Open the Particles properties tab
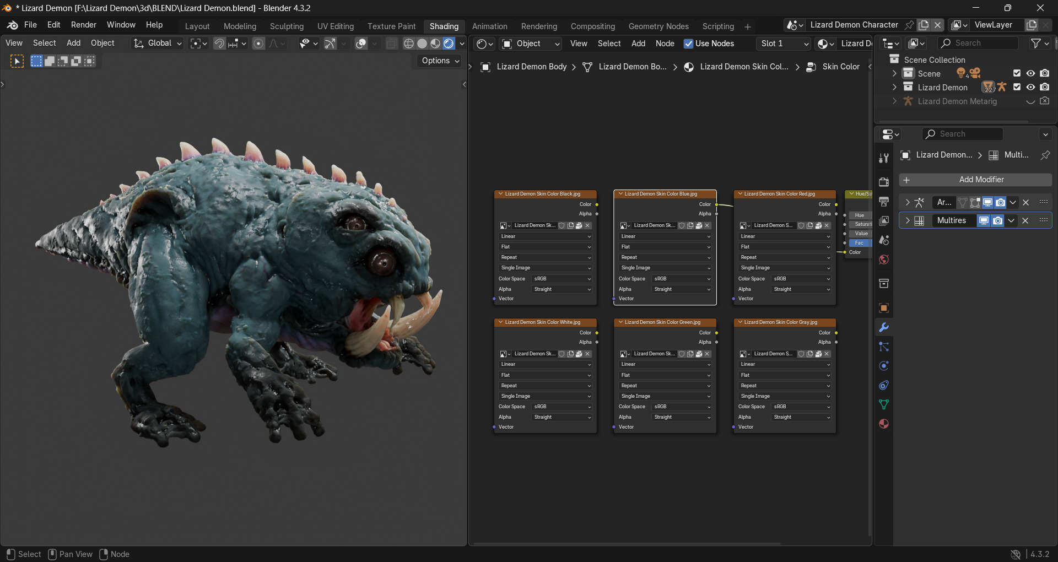 click(884, 347)
